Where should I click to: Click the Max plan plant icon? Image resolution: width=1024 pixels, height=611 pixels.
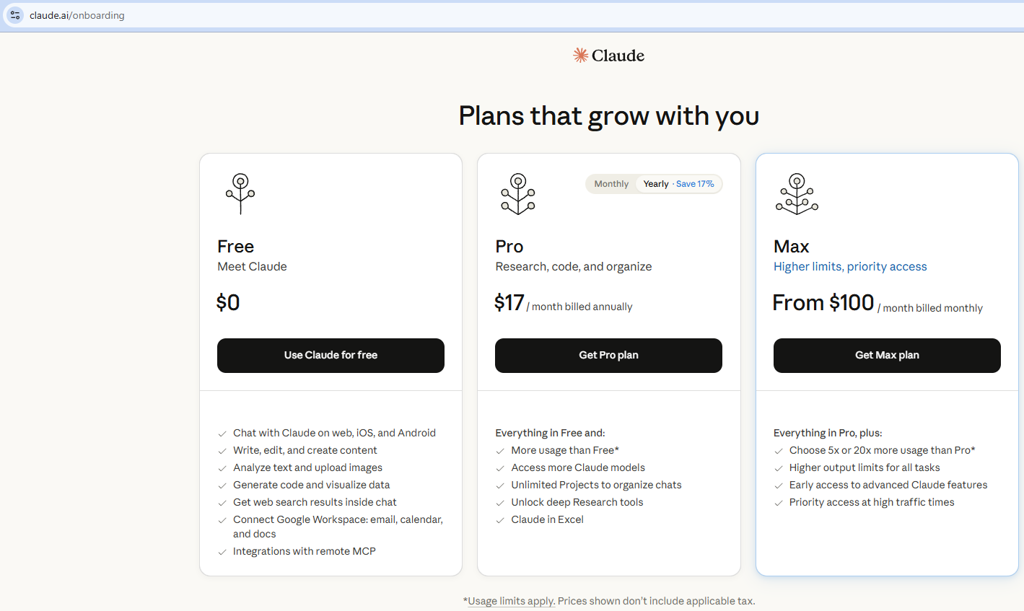797,193
